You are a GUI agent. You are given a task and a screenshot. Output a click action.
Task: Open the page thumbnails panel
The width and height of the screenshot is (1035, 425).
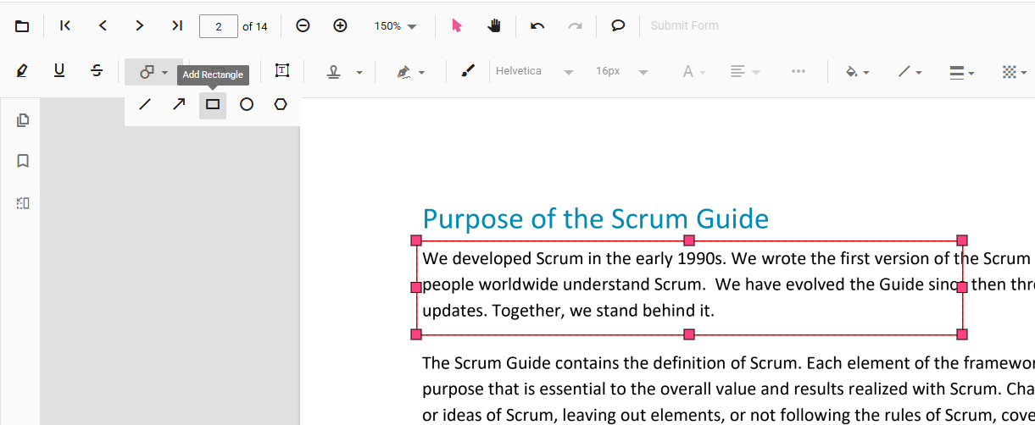point(23,120)
